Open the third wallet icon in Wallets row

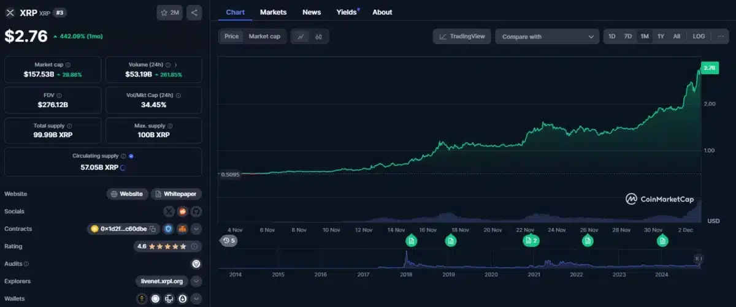(x=169, y=298)
